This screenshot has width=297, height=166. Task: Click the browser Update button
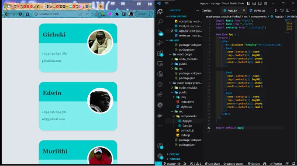144,14
